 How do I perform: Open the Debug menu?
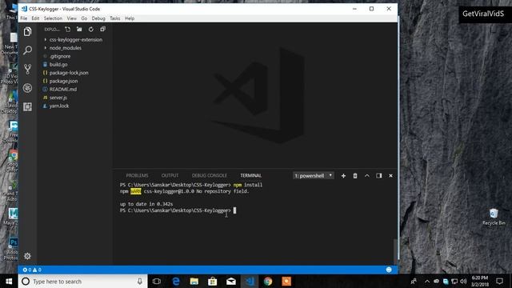98,18
